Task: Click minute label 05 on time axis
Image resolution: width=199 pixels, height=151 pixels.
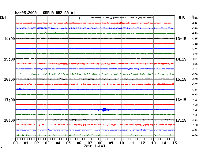Action: [x=68, y=143]
